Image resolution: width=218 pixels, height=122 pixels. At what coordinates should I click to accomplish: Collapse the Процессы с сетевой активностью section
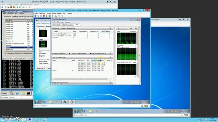click(111, 28)
